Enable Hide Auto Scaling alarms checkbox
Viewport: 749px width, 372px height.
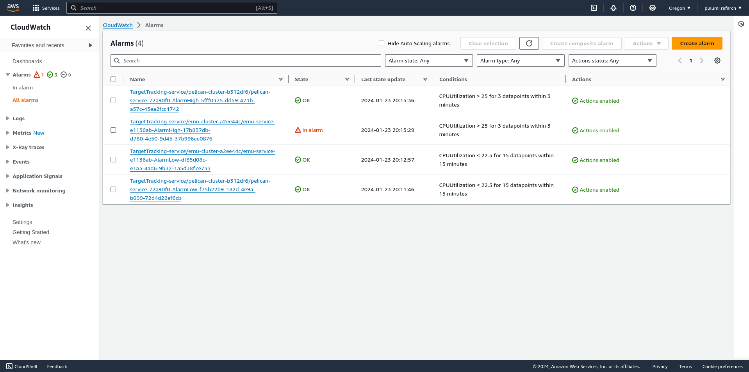[382, 43]
